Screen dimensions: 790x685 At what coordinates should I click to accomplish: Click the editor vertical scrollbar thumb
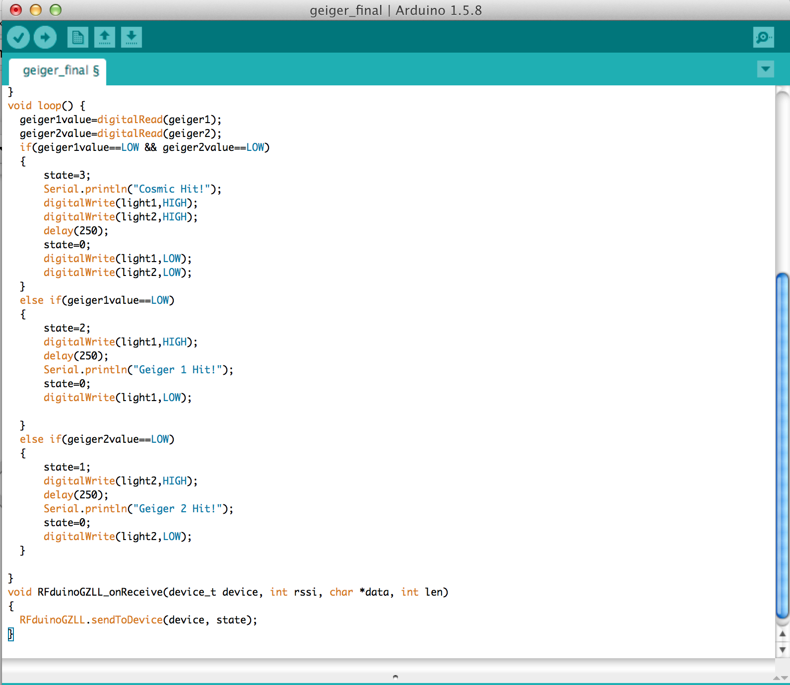[783, 446]
